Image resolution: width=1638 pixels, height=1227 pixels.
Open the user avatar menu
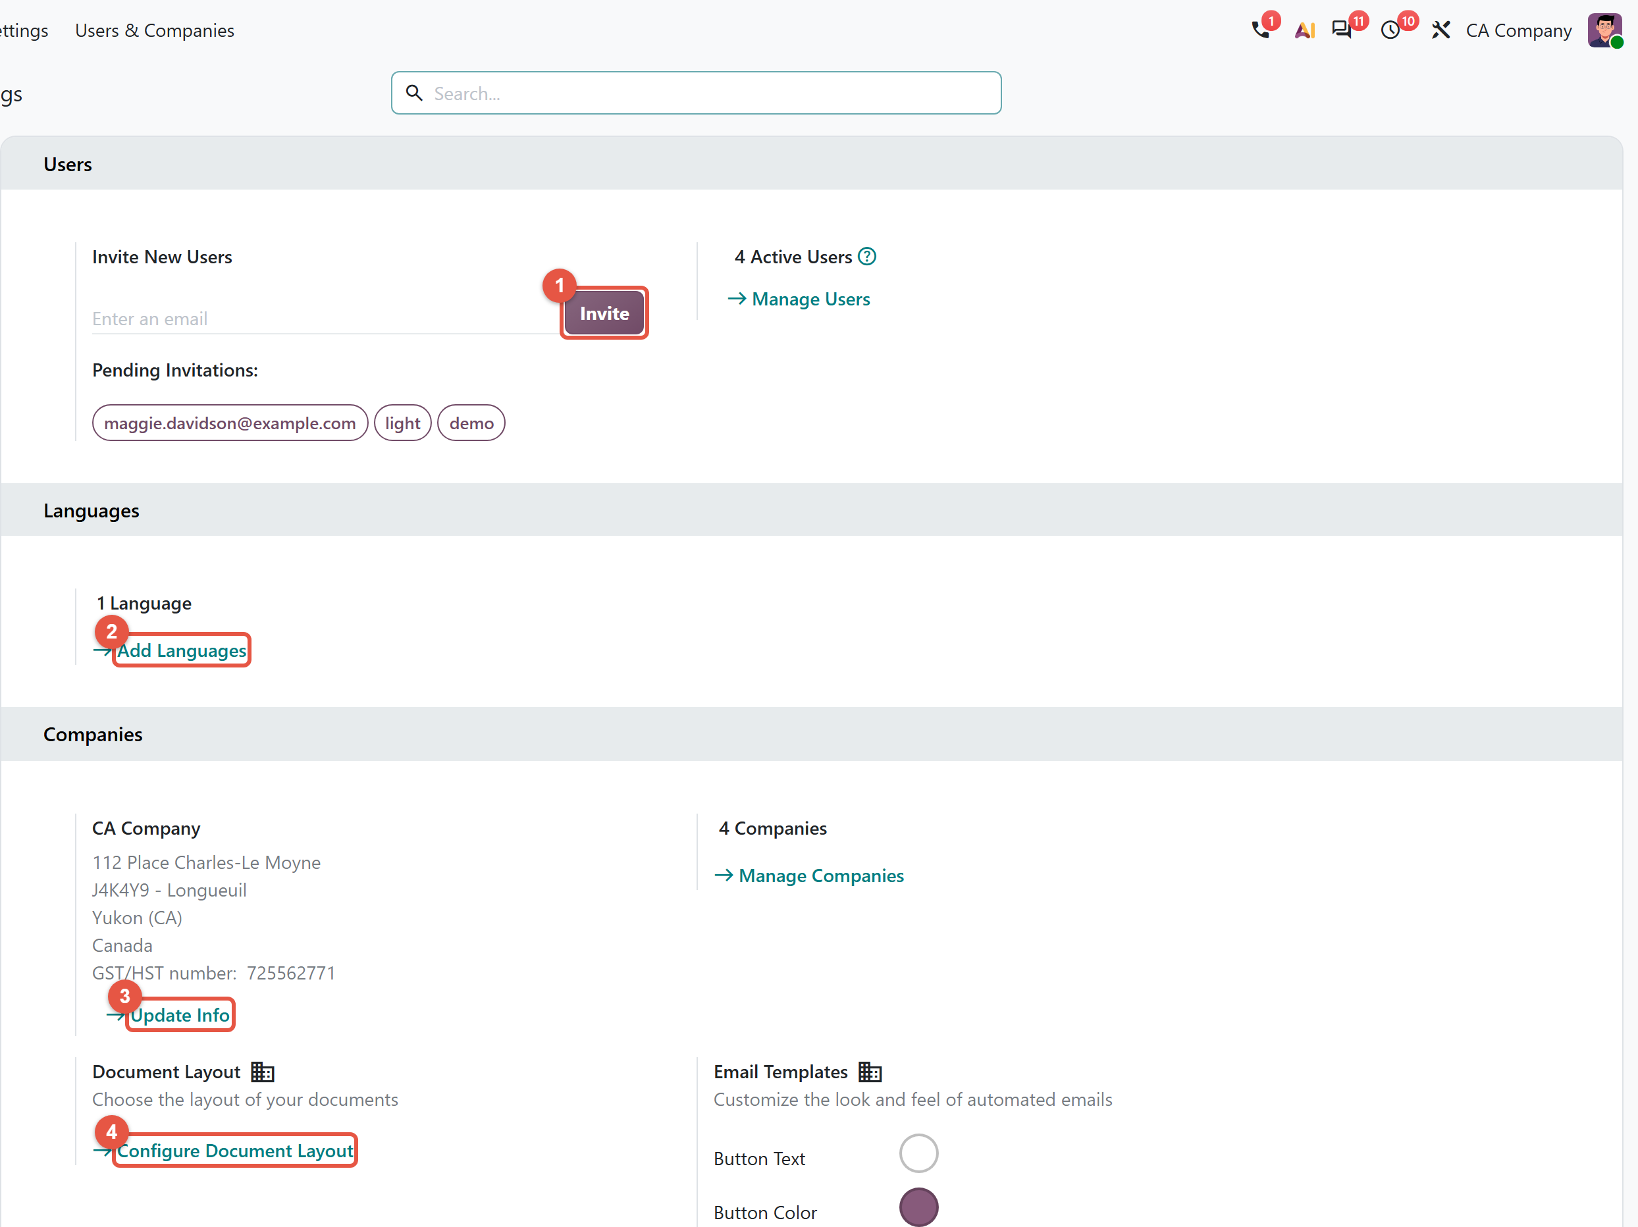click(1604, 30)
